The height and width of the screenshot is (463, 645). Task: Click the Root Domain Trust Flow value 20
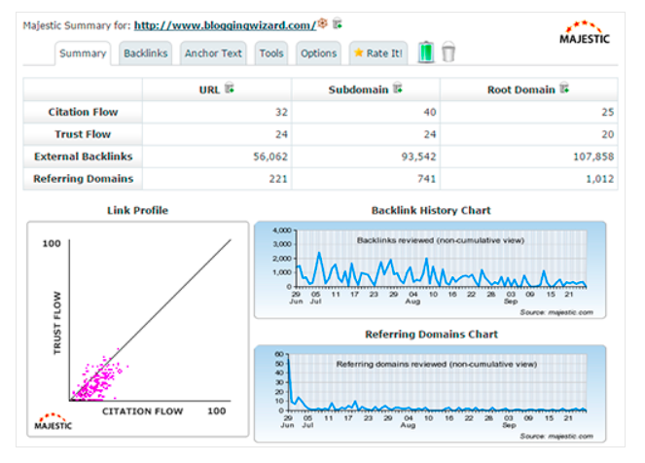(x=608, y=134)
